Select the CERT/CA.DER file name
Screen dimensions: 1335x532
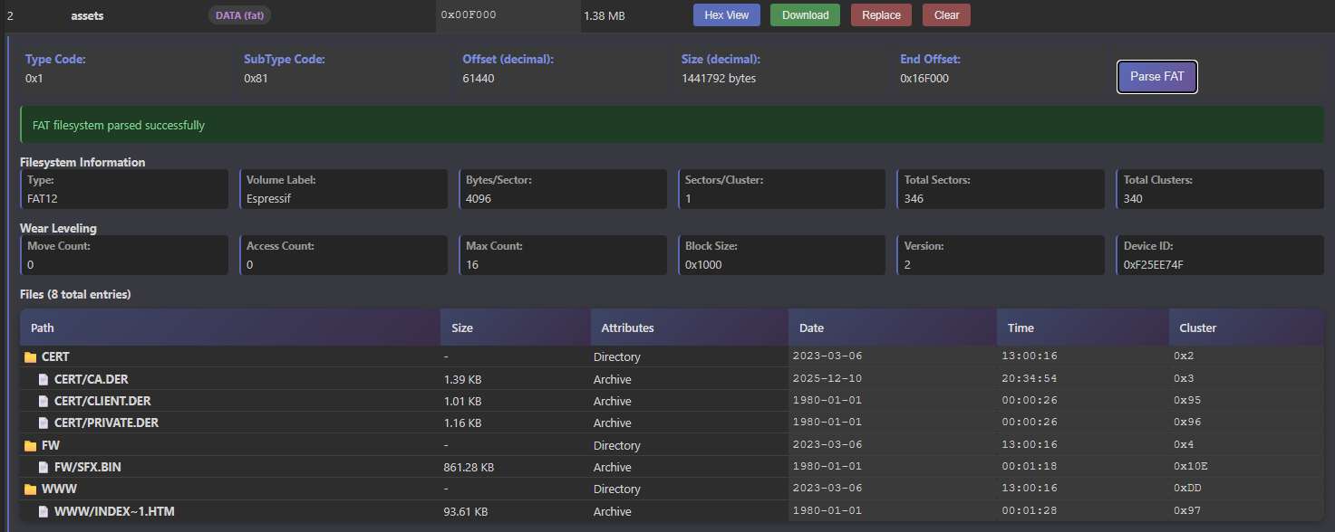(92, 380)
